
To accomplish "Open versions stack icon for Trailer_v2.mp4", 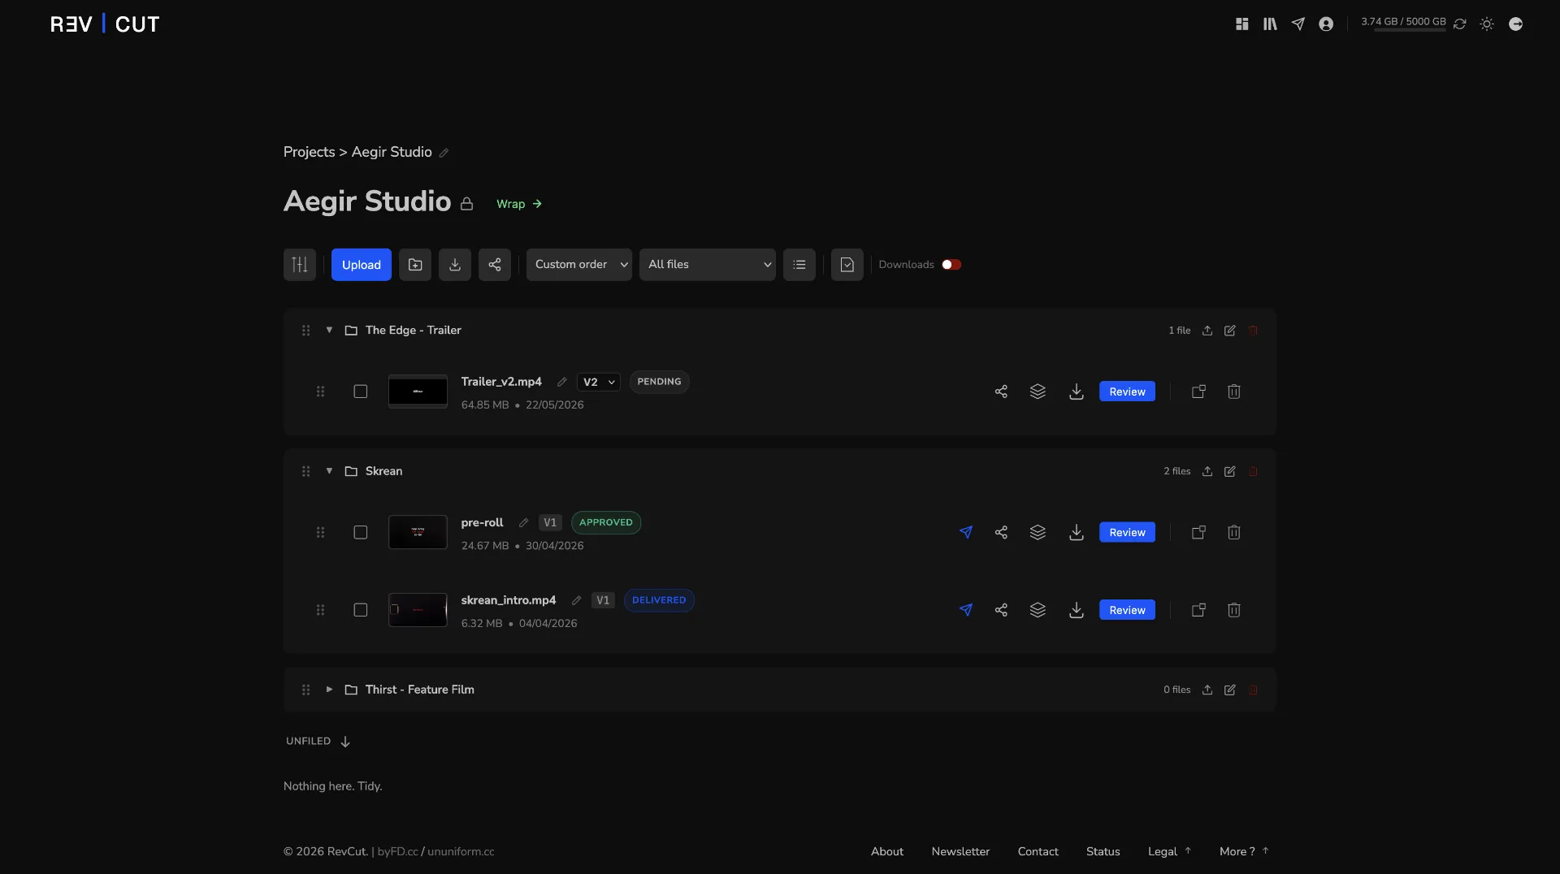I will (1038, 392).
